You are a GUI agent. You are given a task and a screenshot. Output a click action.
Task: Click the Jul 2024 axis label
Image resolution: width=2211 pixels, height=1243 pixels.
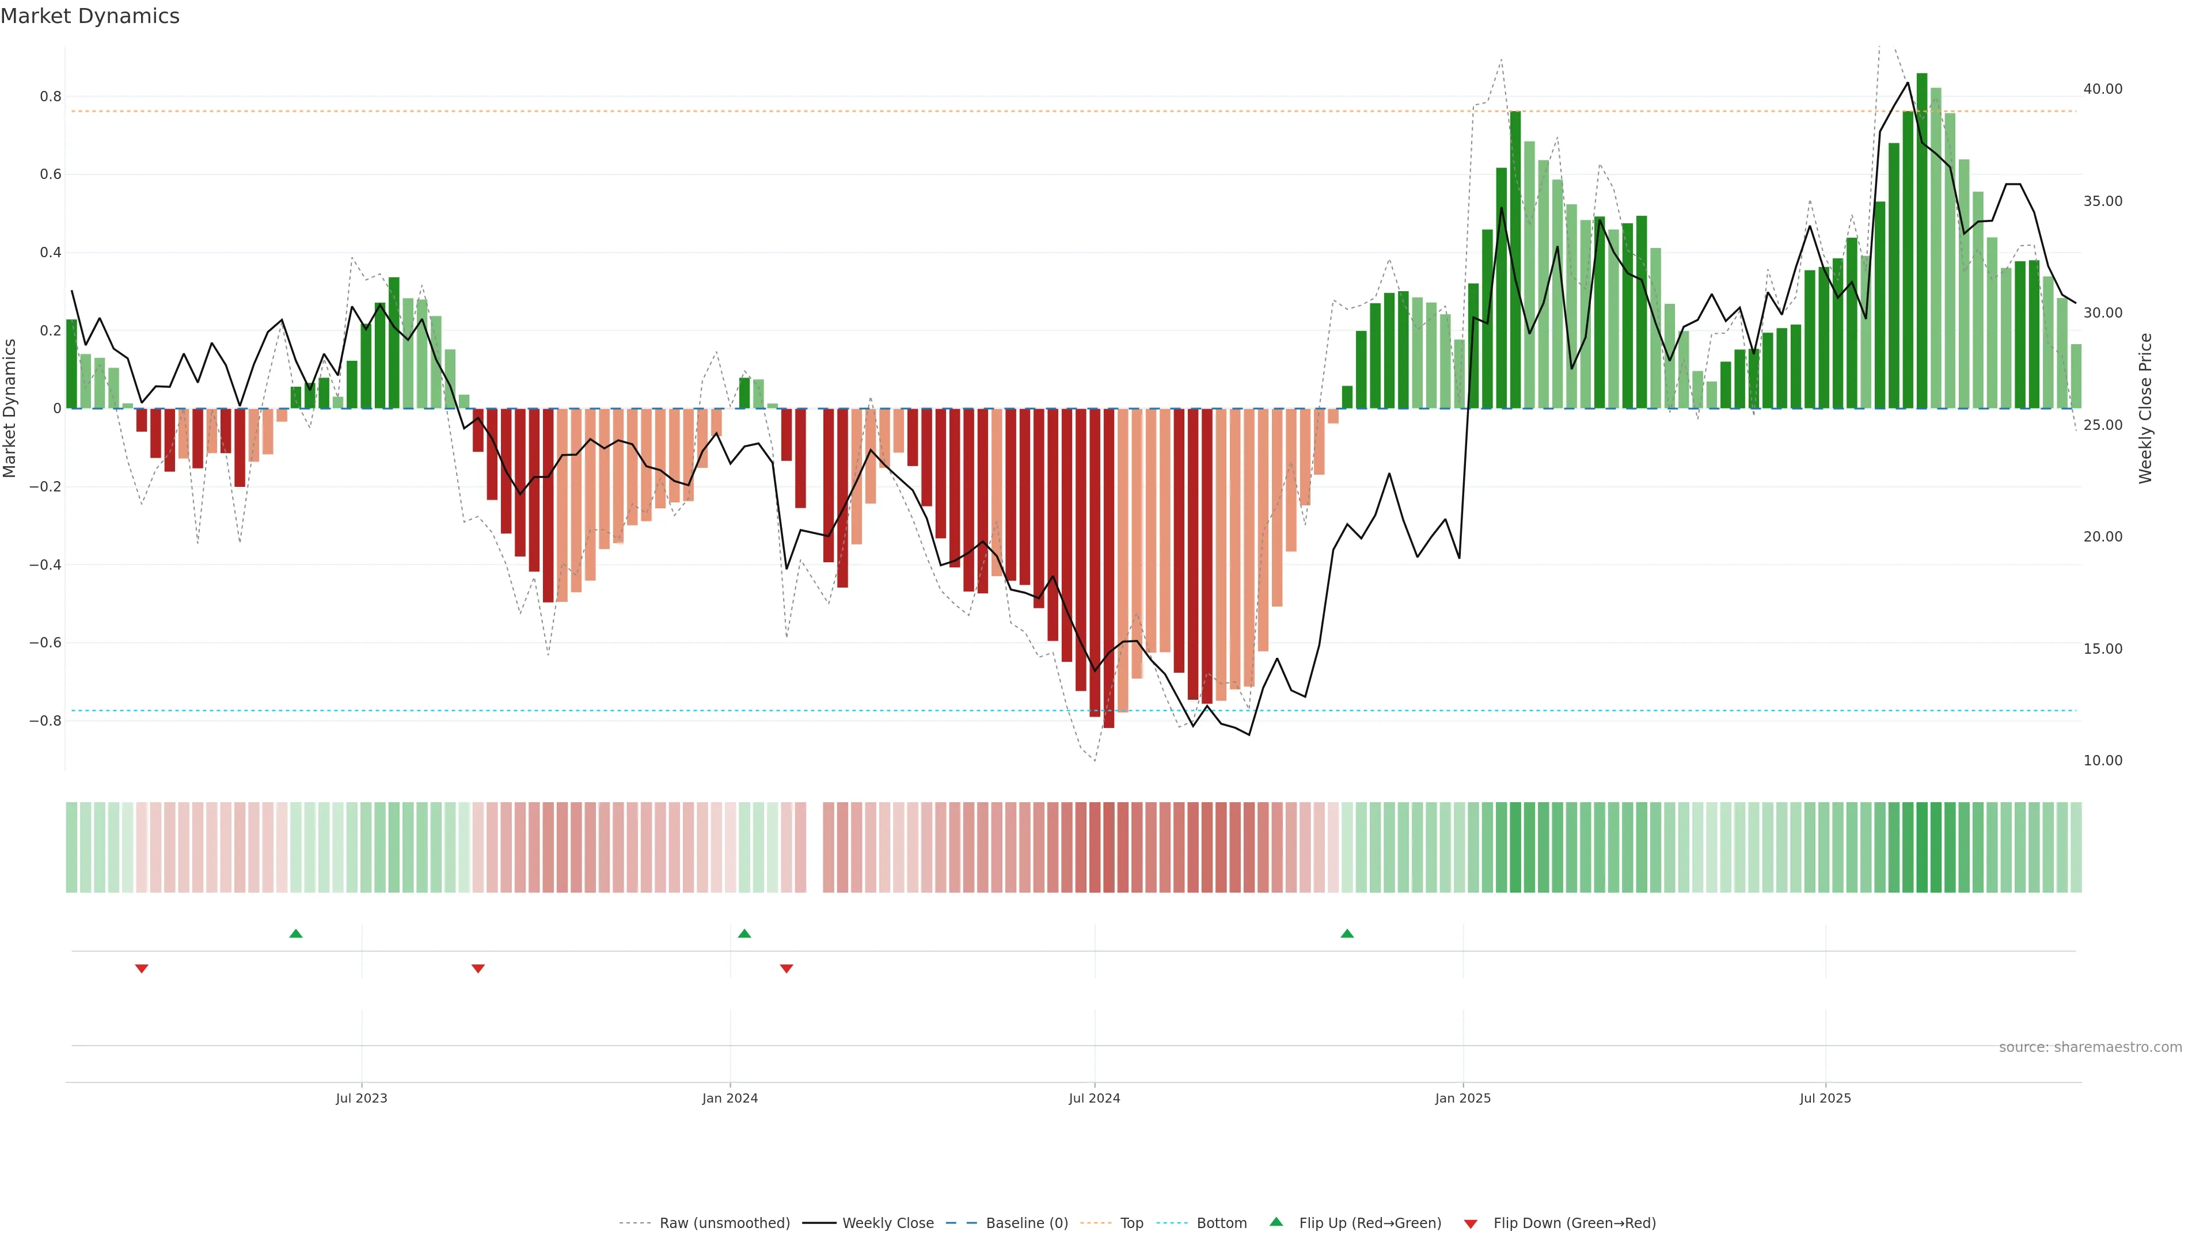pos(1095,1099)
